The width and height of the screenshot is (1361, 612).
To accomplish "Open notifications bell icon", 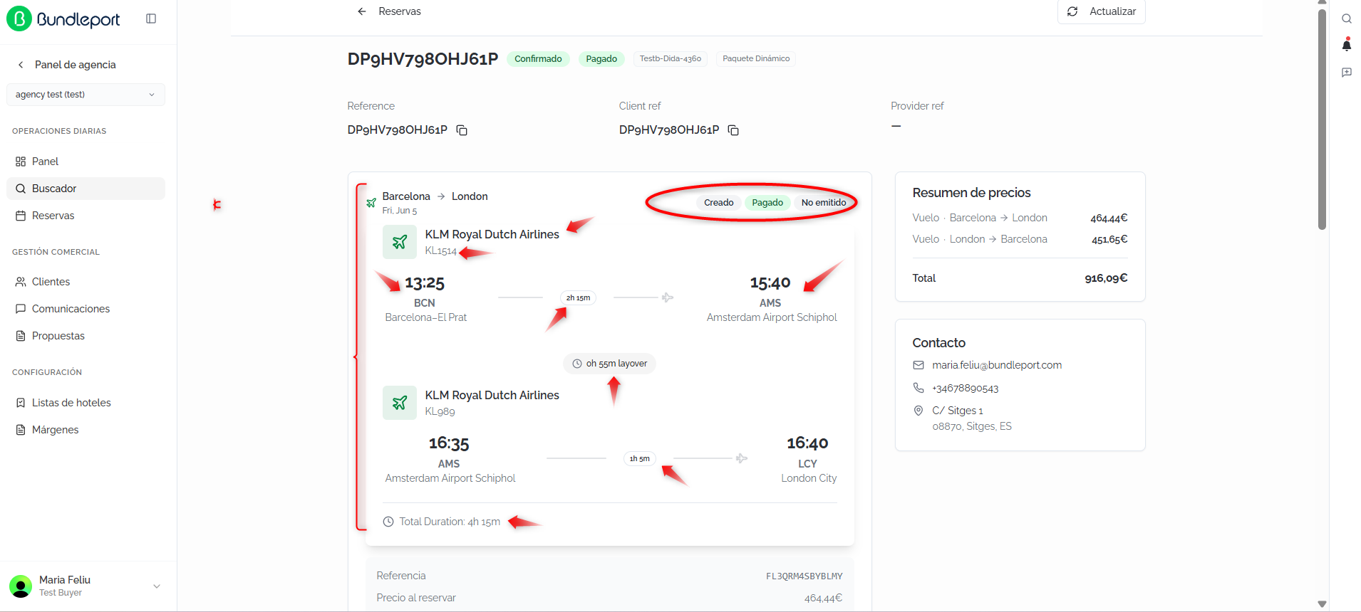I will (1347, 45).
